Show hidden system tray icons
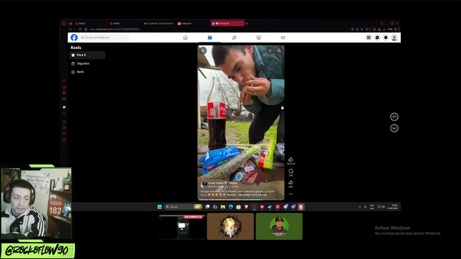461x259 pixels. pyautogui.click(x=359, y=207)
